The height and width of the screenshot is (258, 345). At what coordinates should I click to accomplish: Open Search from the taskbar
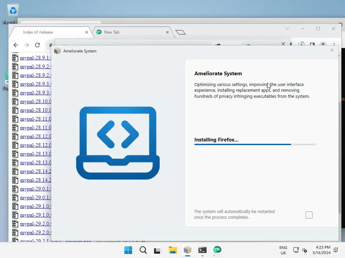(143, 250)
